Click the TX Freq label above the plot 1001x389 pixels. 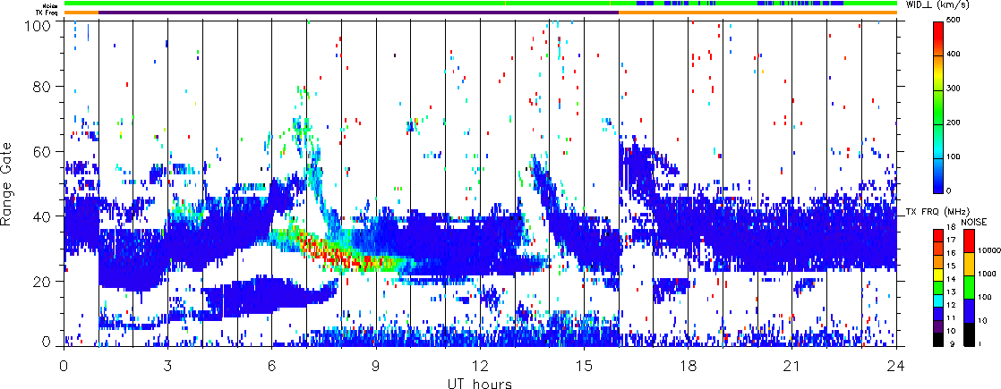47,12
